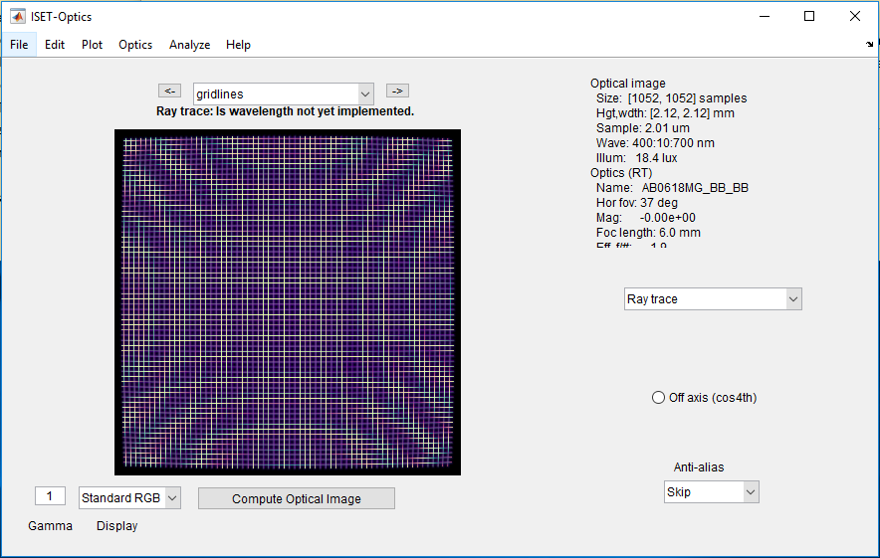Open the Anti-alias Skip dropdown

[711, 492]
